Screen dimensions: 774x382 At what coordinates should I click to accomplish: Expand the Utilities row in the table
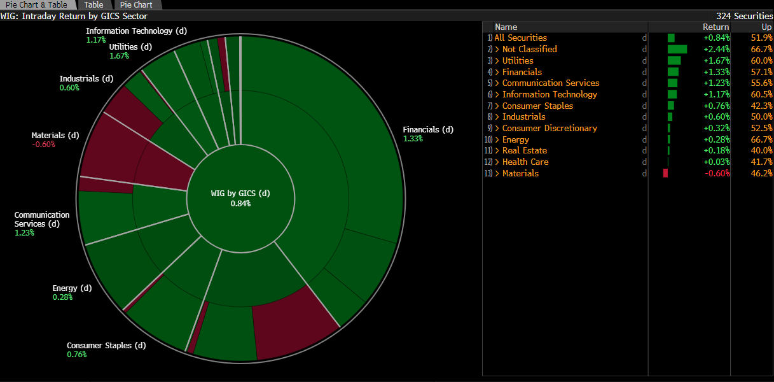[517, 60]
